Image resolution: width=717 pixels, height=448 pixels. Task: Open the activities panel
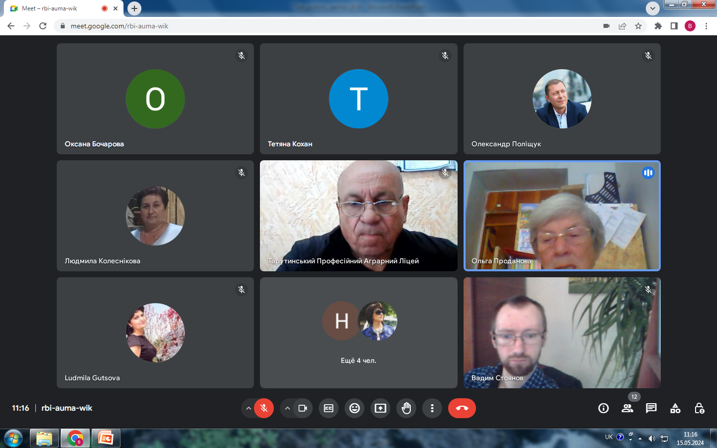(675, 408)
